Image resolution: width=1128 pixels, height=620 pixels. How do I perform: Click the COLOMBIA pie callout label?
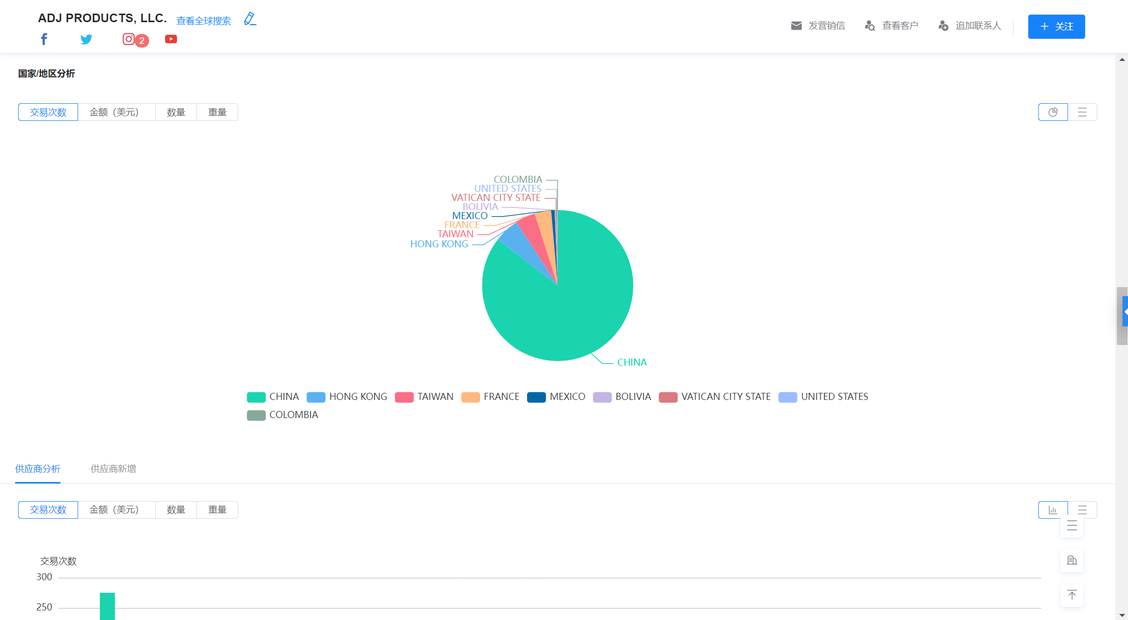point(518,180)
